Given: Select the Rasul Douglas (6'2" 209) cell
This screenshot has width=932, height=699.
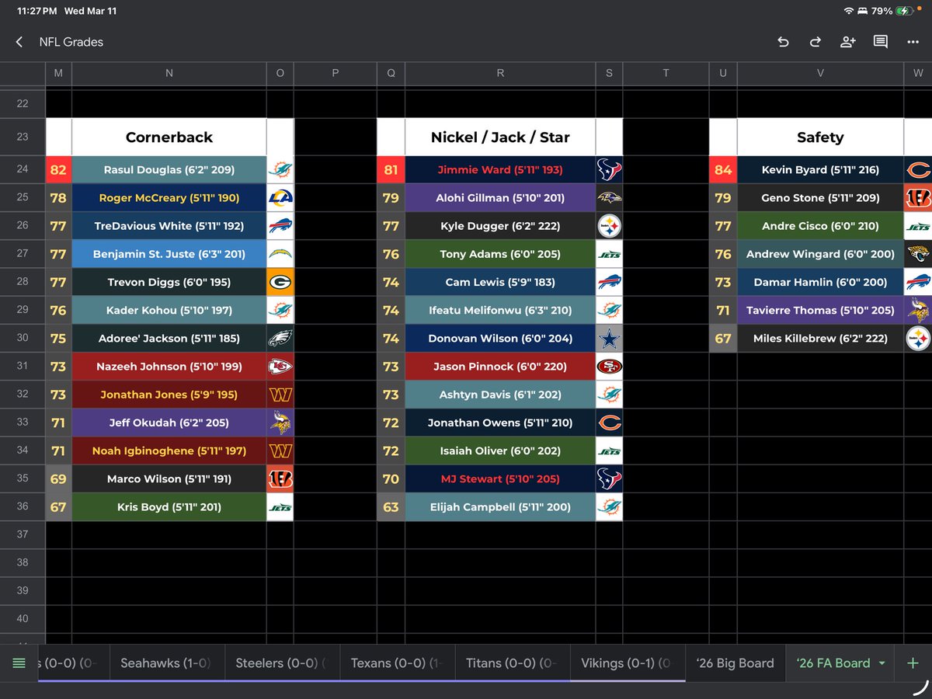Looking at the screenshot, I should (x=169, y=169).
